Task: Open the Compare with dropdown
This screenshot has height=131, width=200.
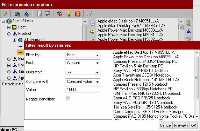Action: tap(83, 81)
